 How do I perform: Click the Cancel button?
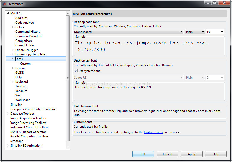(x=167, y=154)
